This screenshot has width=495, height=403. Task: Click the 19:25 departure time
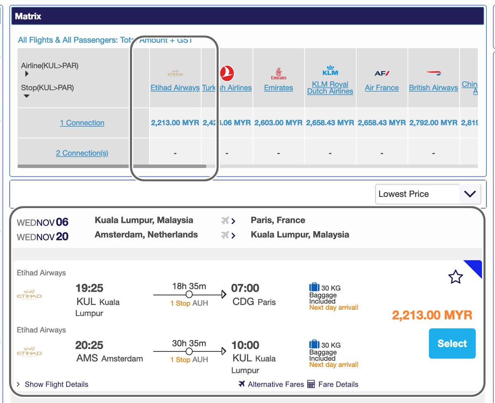point(89,288)
